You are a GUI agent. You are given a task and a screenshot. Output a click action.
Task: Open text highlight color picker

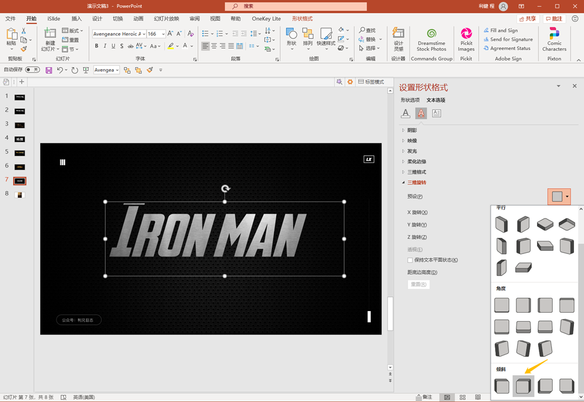[x=177, y=46]
